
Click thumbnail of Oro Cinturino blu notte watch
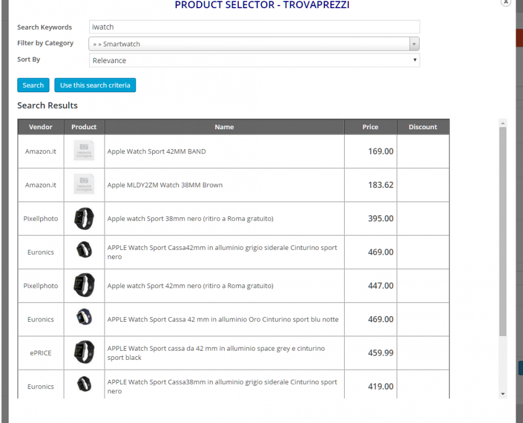(84, 317)
